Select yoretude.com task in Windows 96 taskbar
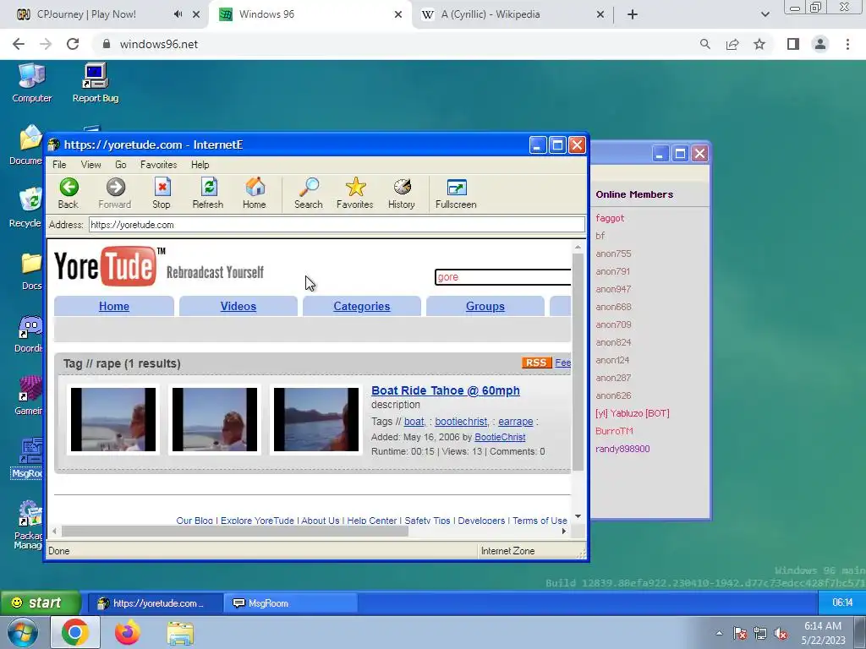The image size is (866, 649). pyautogui.click(x=156, y=603)
